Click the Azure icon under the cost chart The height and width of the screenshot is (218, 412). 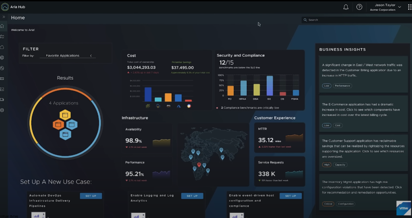[x=179, y=106]
